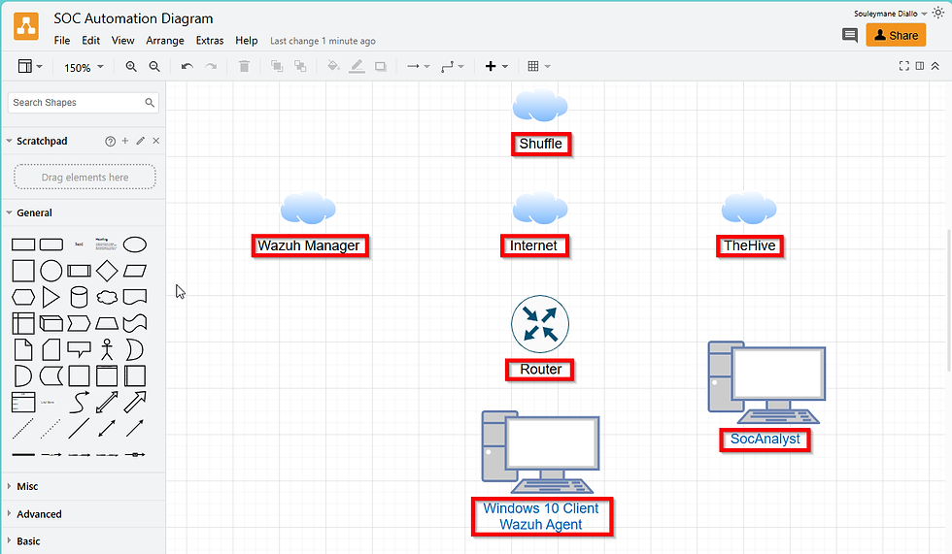Enter fullscreen mode icon
The height and width of the screenshot is (554, 952).
pos(904,66)
